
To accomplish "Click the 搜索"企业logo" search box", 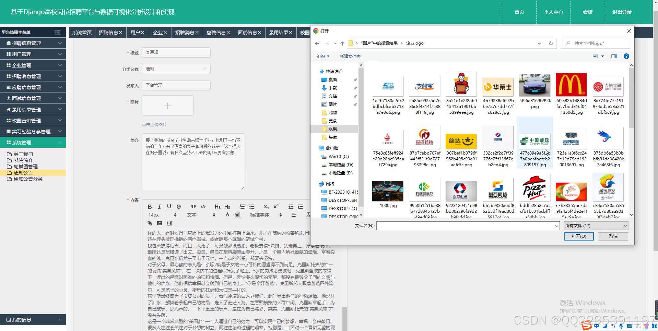I will coord(596,43).
